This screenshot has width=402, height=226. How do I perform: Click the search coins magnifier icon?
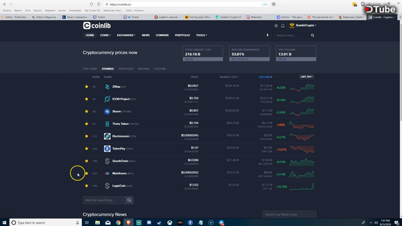[x=312, y=35]
